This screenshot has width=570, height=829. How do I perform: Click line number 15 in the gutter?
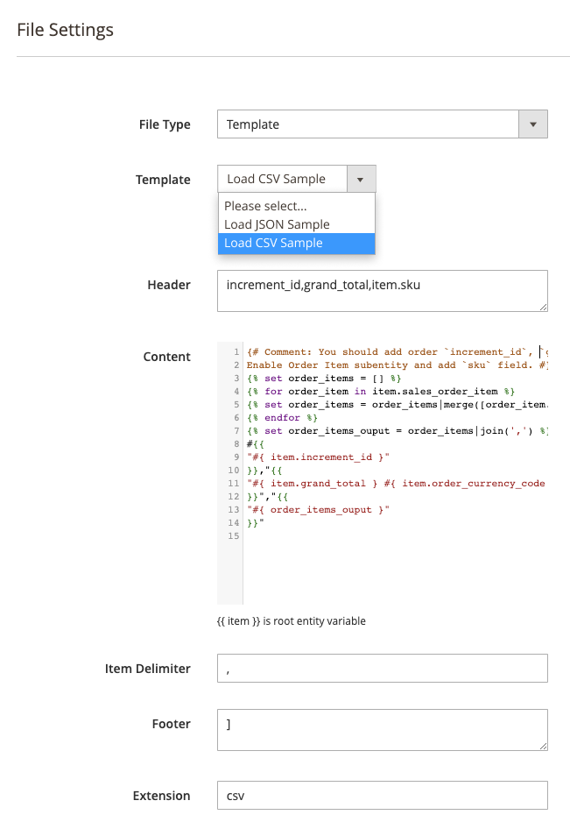click(235, 535)
